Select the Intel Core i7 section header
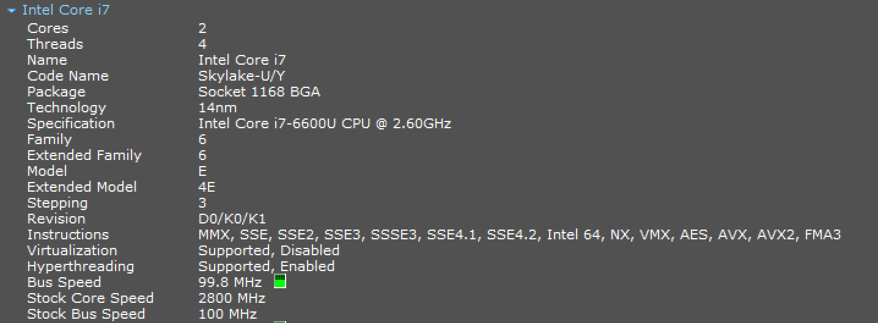The image size is (878, 323). pyautogui.click(x=65, y=10)
